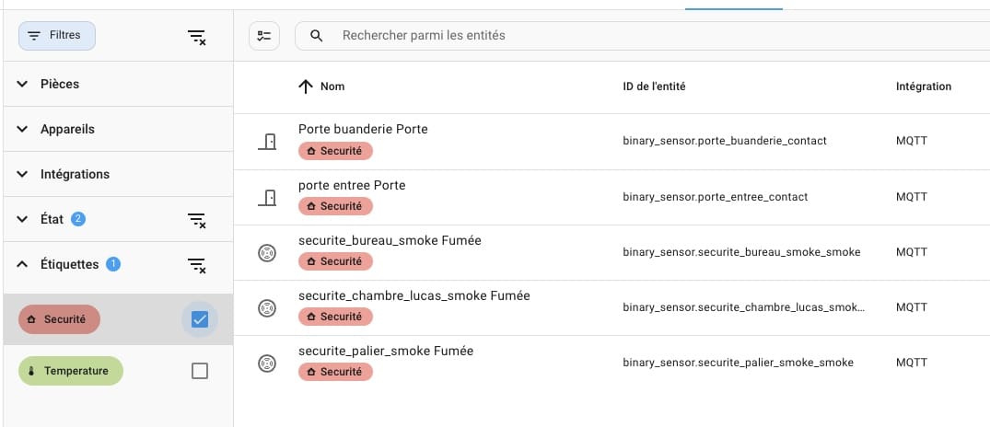Toggle the Filtres button
This screenshot has width=990, height=427.
click(57, 36)
